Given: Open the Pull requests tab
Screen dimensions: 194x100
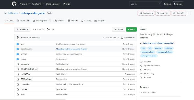Looking at the screenshot, I should pos(42,21).
